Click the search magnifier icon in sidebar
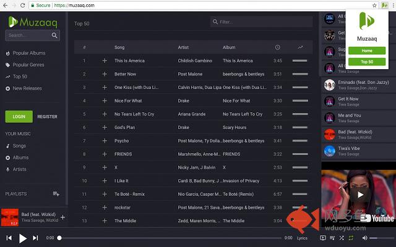The image size is (396, 247). (x=54, y=35)
